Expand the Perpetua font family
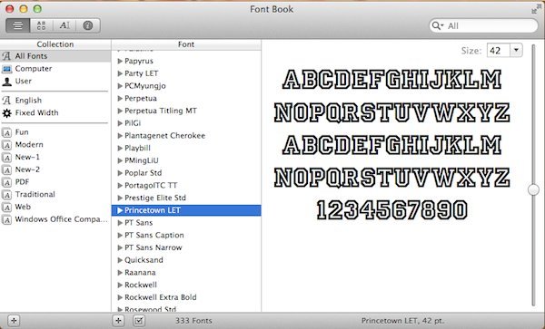Viewport: 545px width, 329px height. point(120,99)
